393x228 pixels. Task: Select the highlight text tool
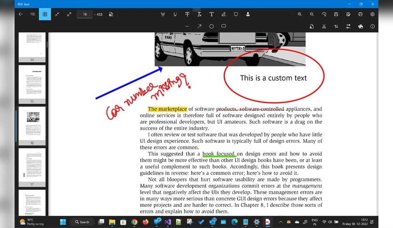coord(163,14)
